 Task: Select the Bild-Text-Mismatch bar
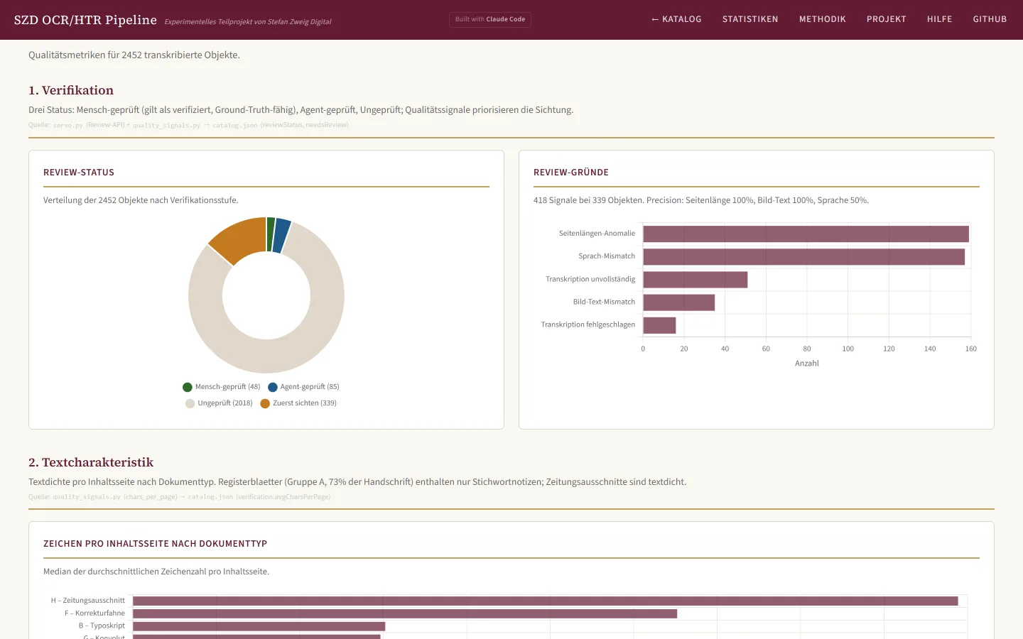(x=678, y=302)
